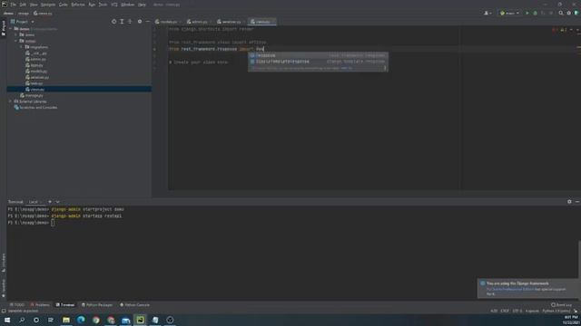
Task: Toggle Terminal tool window button
Action: coord(65,305)
